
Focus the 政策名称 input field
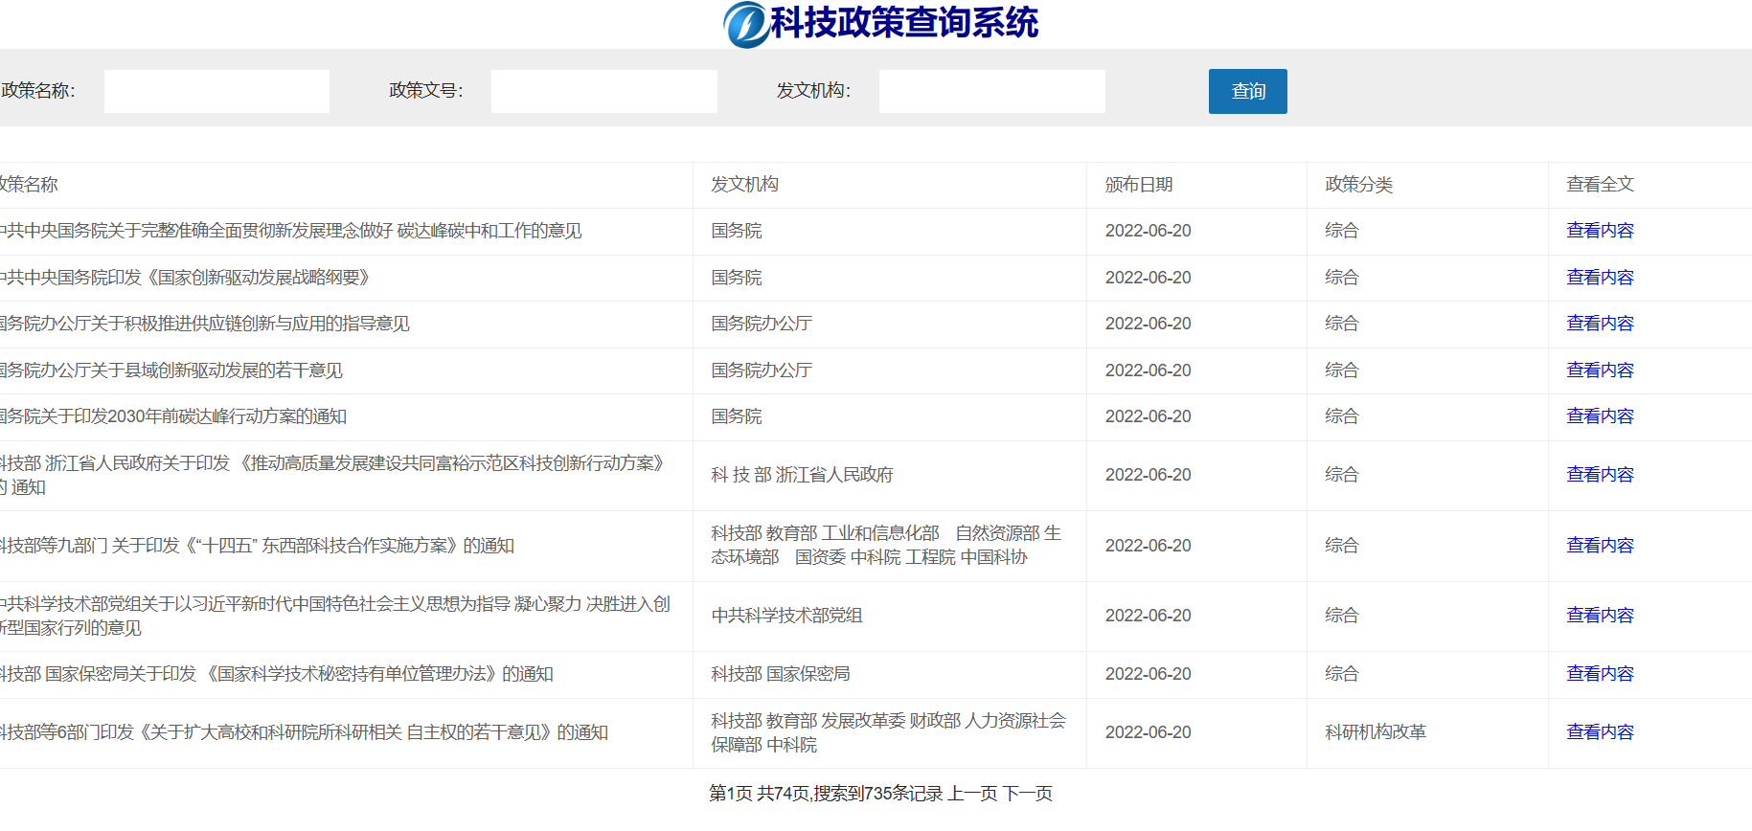216,91
